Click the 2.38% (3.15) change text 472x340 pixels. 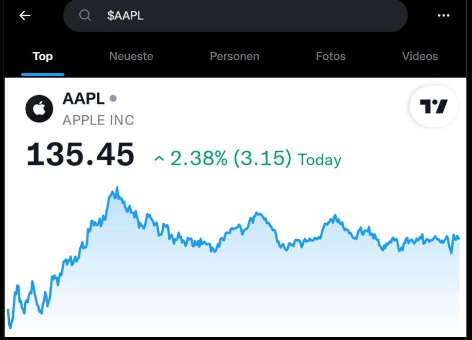[231, 158]
